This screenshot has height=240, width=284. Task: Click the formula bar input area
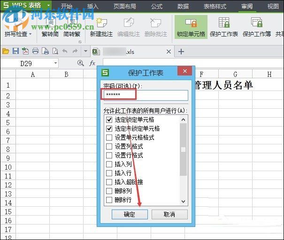pos(193,63)
